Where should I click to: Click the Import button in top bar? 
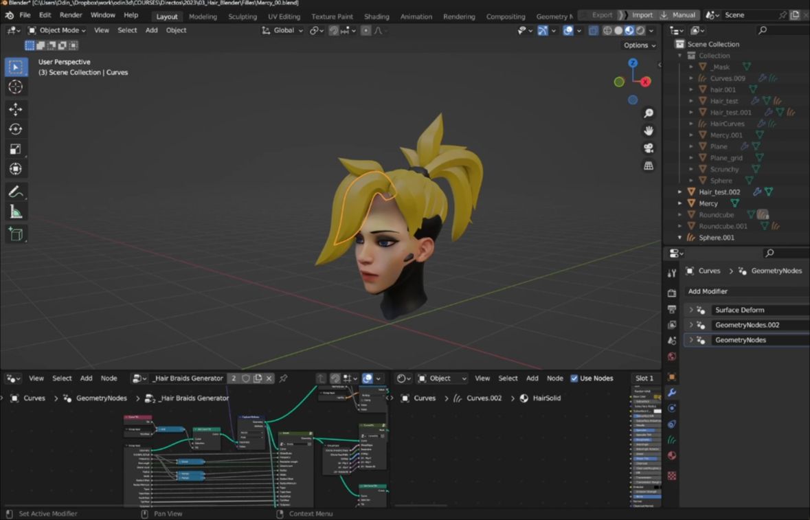(642, 16)
